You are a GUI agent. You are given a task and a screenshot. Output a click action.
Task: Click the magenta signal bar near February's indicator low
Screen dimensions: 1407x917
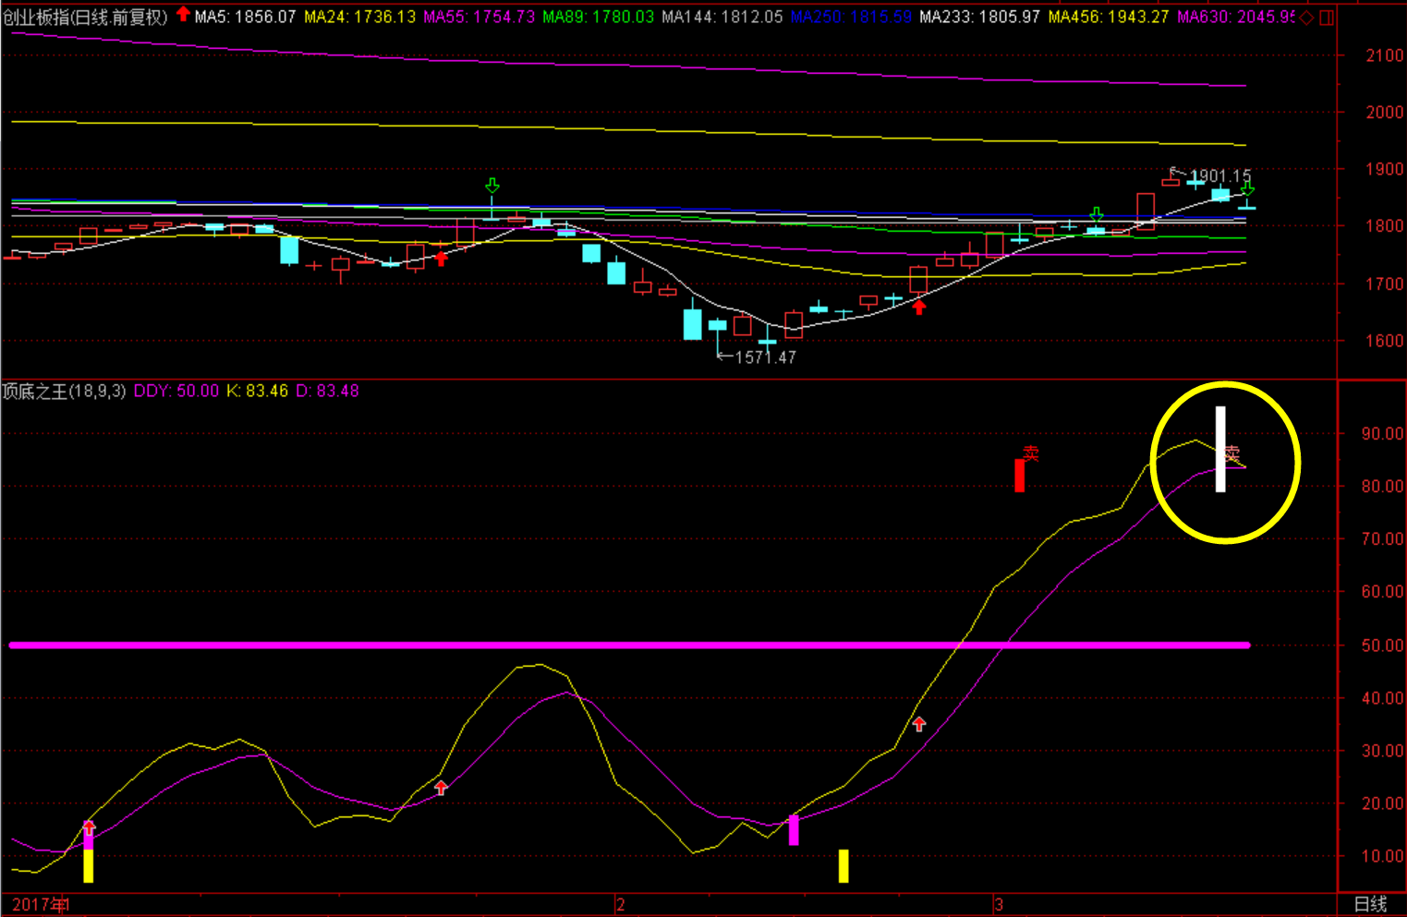tap(794, 830)
